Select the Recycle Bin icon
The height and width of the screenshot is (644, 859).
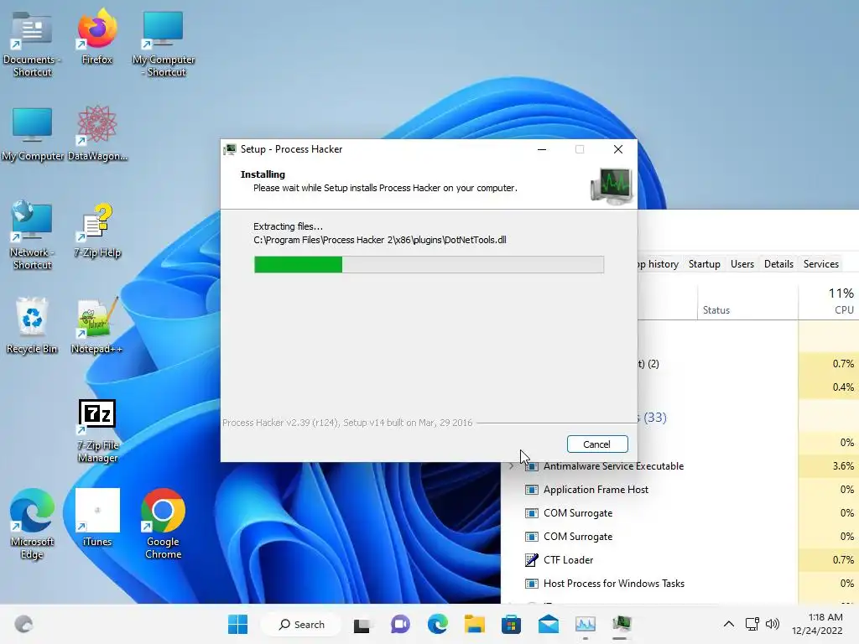[32, 326]
